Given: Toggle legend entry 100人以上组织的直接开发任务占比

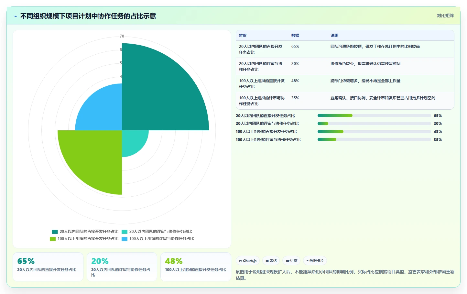Looking at the screenshot, I should (x=84, y=239).
